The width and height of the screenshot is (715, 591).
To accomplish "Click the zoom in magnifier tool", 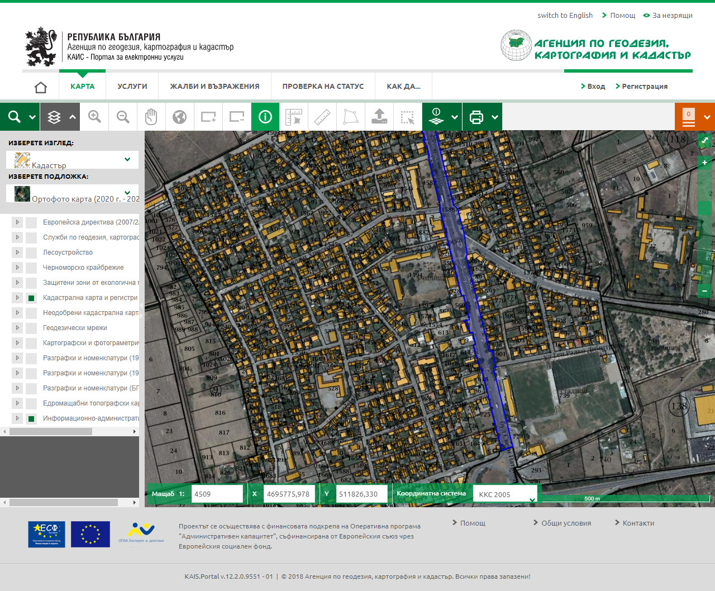I will click(x=95, y=117).
